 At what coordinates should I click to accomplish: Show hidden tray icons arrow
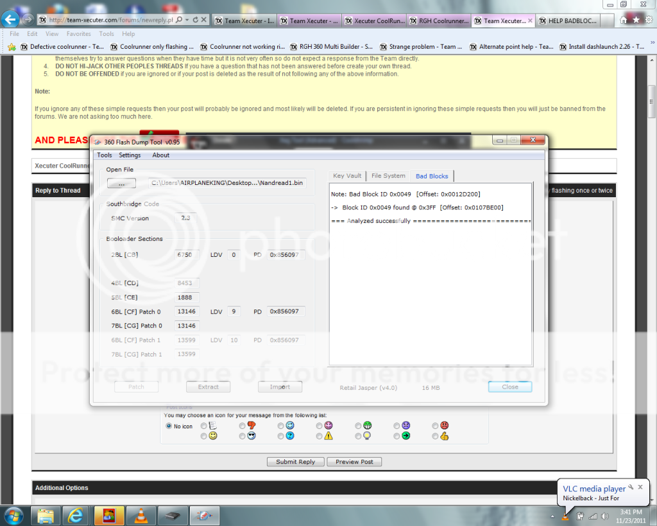(x=552, y=516)
